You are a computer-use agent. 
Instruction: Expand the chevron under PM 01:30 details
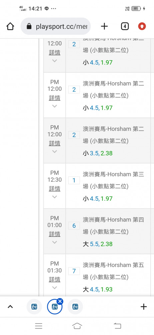tap(55, 287)
